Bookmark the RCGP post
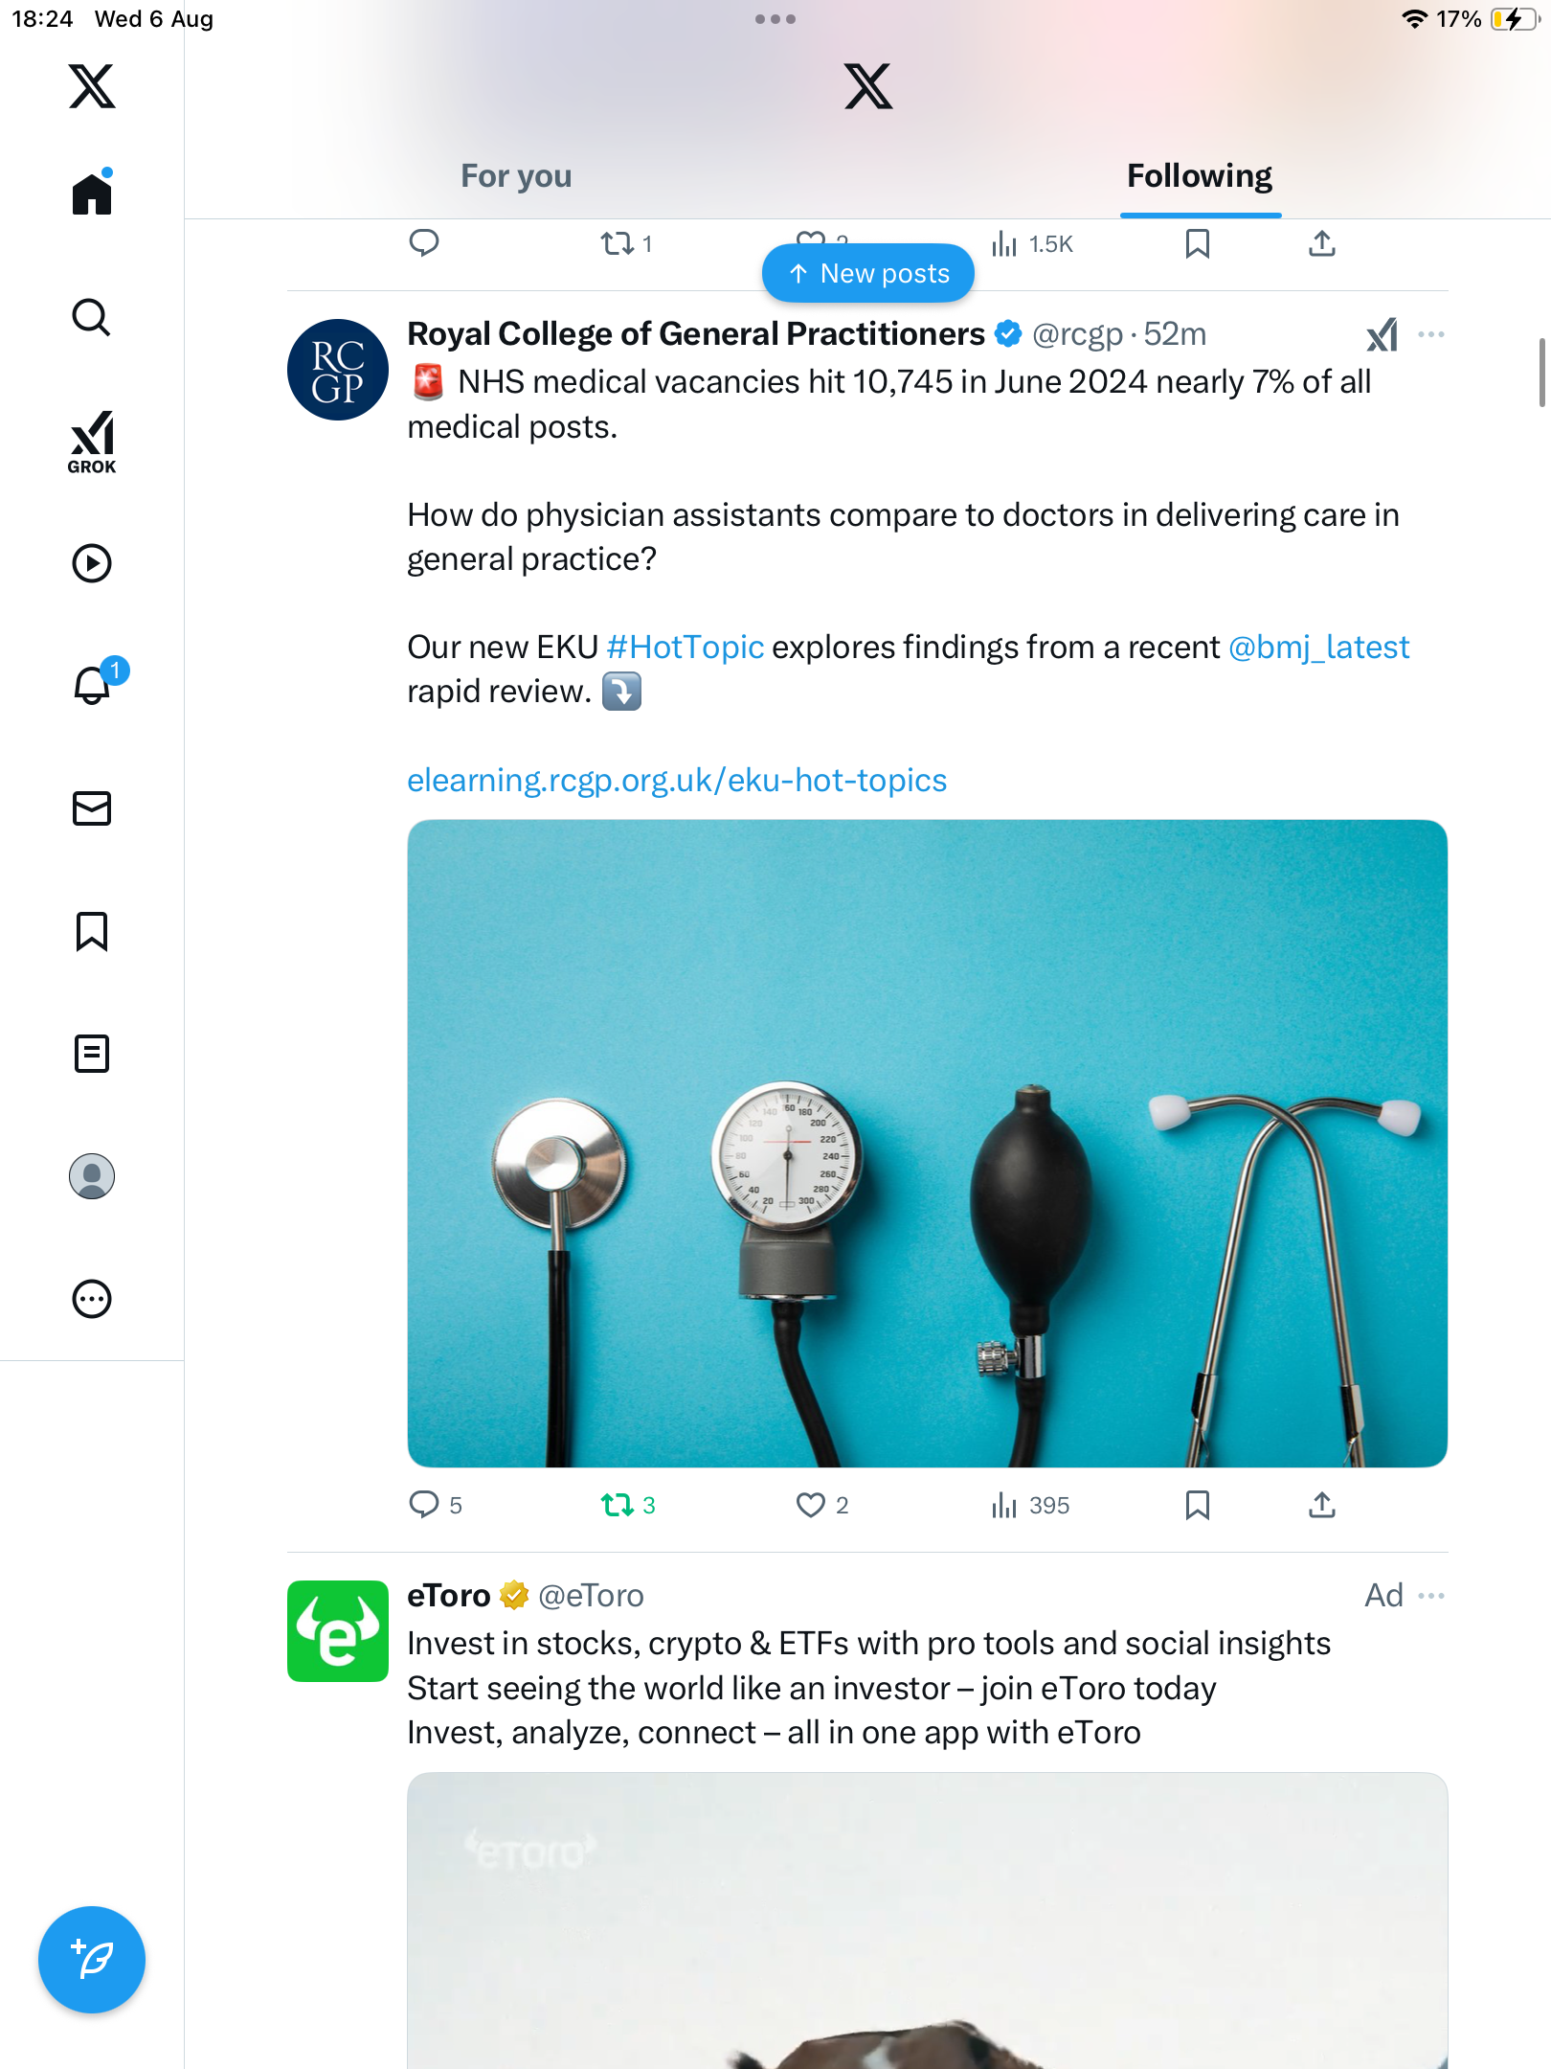This screenshot has height=2069, width=1551. [1197, 1505]
